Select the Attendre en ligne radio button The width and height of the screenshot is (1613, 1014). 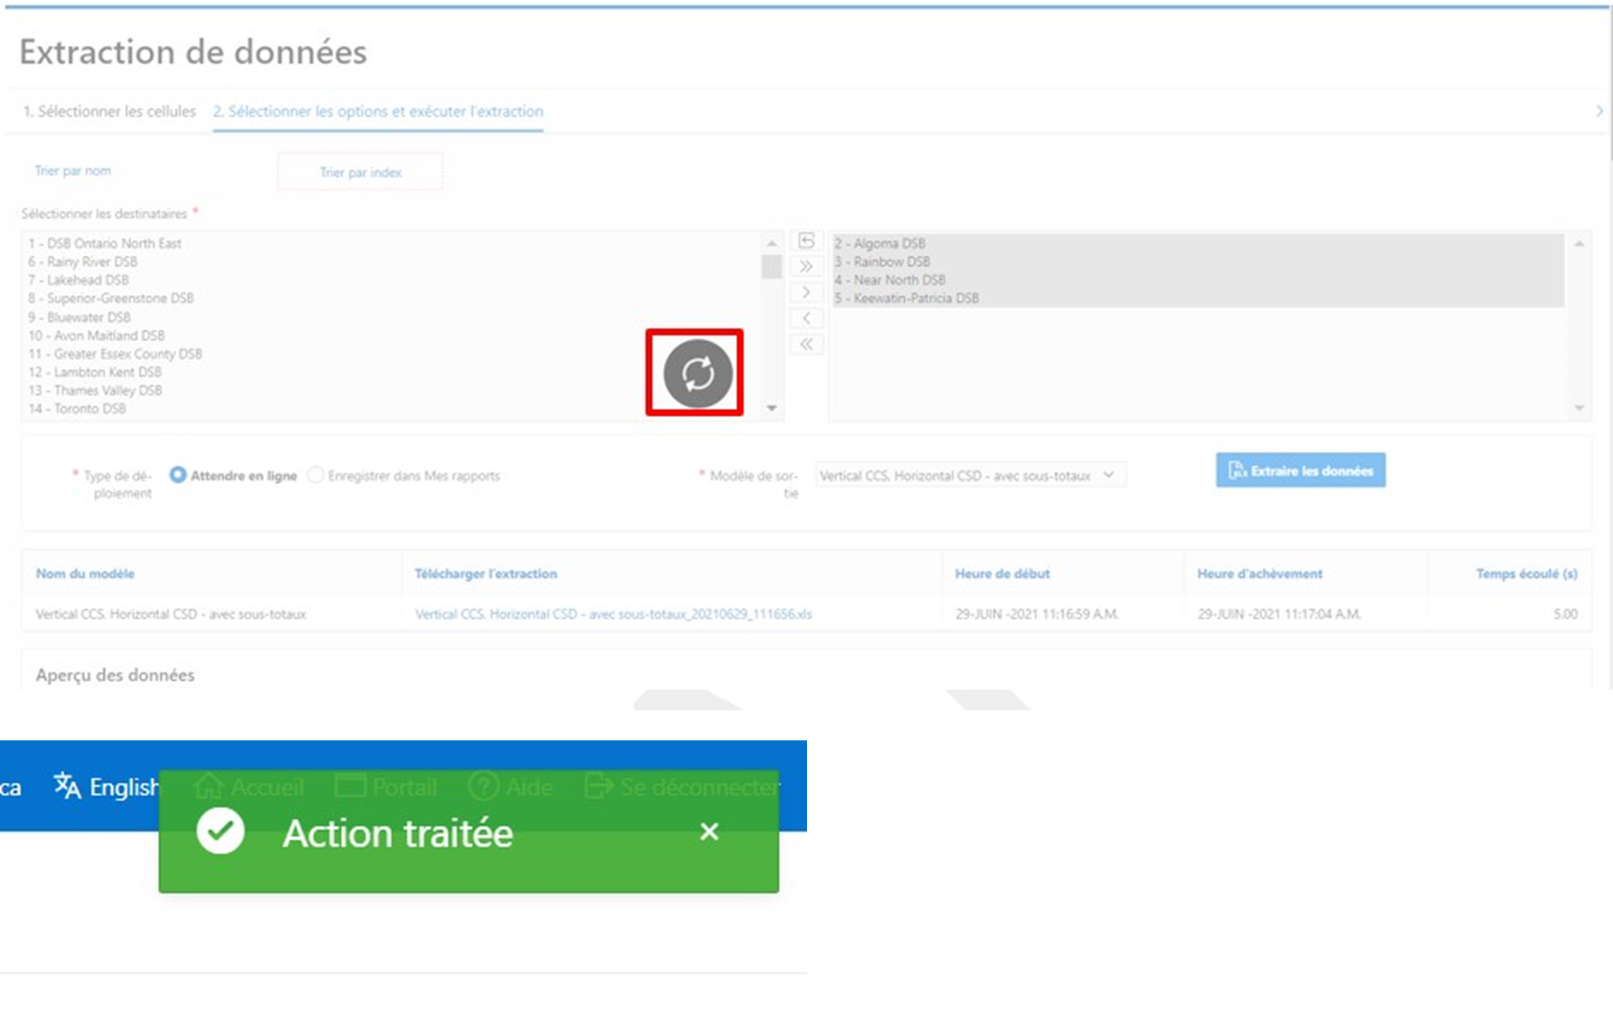pos(178,475)
